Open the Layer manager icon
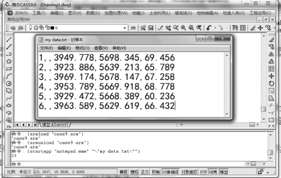The height and width of the screenshot is (178, 281). pyautogui.click(x=13, y=28)
